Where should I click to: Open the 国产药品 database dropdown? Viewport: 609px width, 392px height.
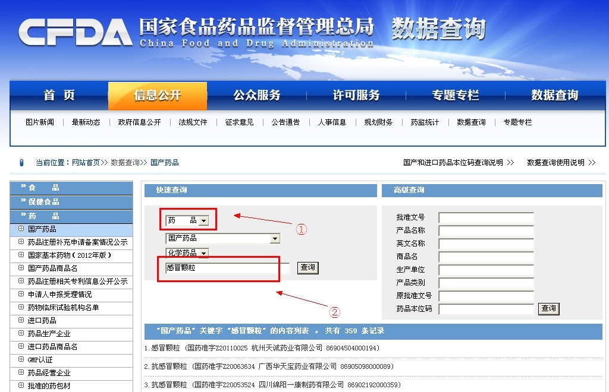coord(223,238)
